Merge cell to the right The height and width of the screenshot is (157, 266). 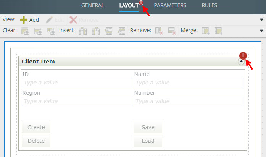[x=206, y=31]
